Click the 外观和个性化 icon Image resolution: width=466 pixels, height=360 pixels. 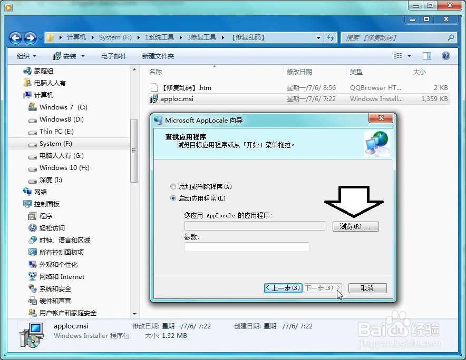click(32, 264)
